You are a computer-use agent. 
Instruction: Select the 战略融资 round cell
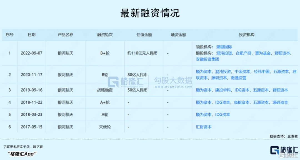point(105,90)
